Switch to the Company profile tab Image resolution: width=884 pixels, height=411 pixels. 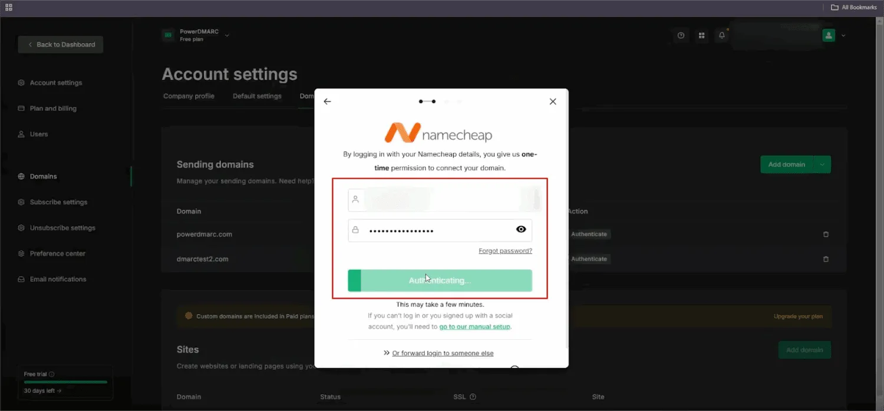pos(189,96)
